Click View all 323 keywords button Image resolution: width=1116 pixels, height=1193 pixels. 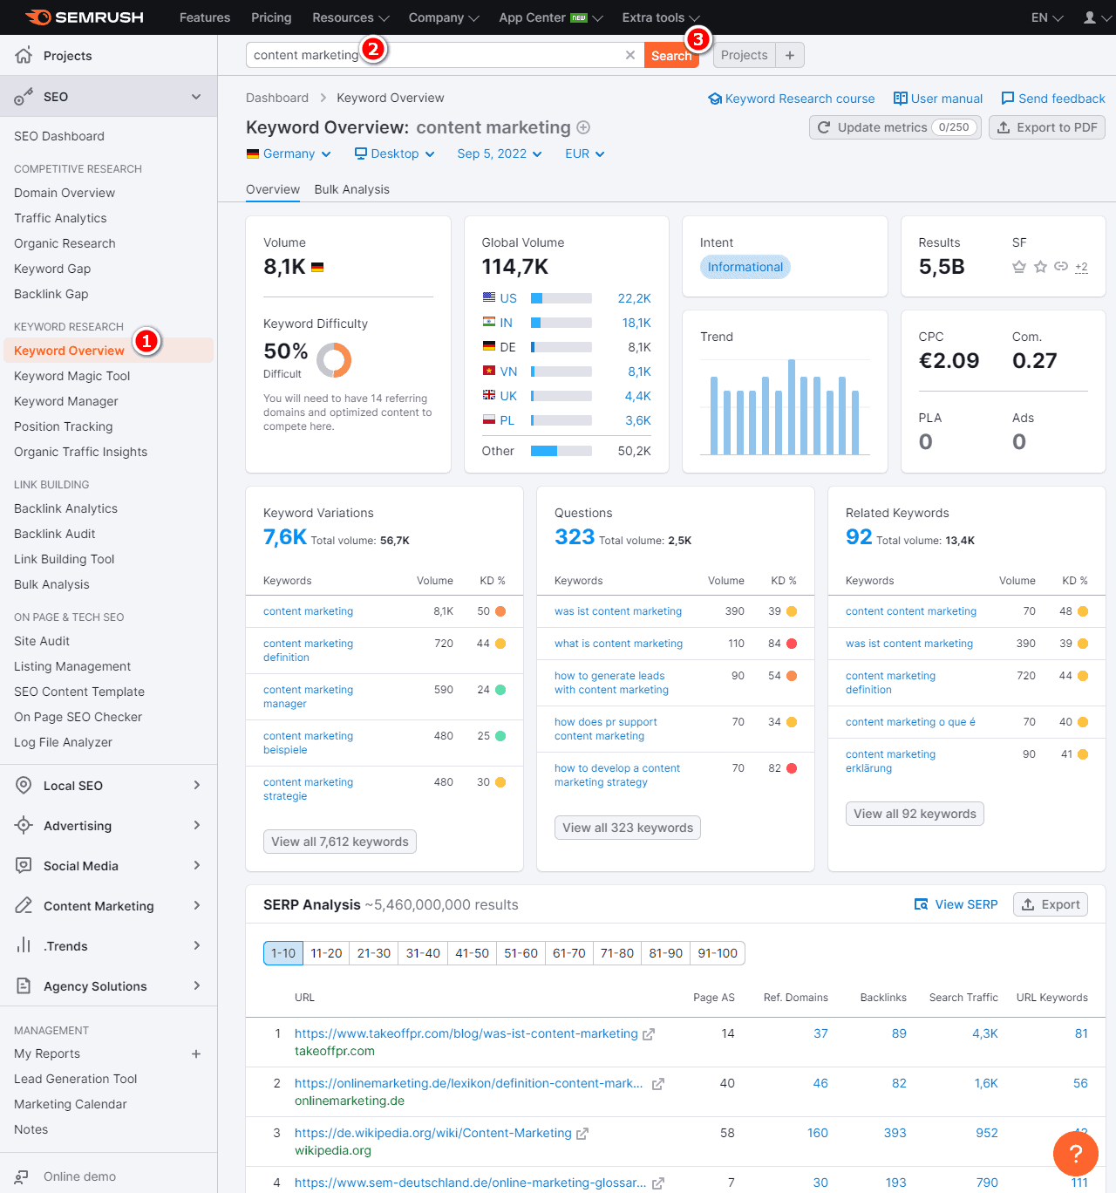(x=627, y=828)
